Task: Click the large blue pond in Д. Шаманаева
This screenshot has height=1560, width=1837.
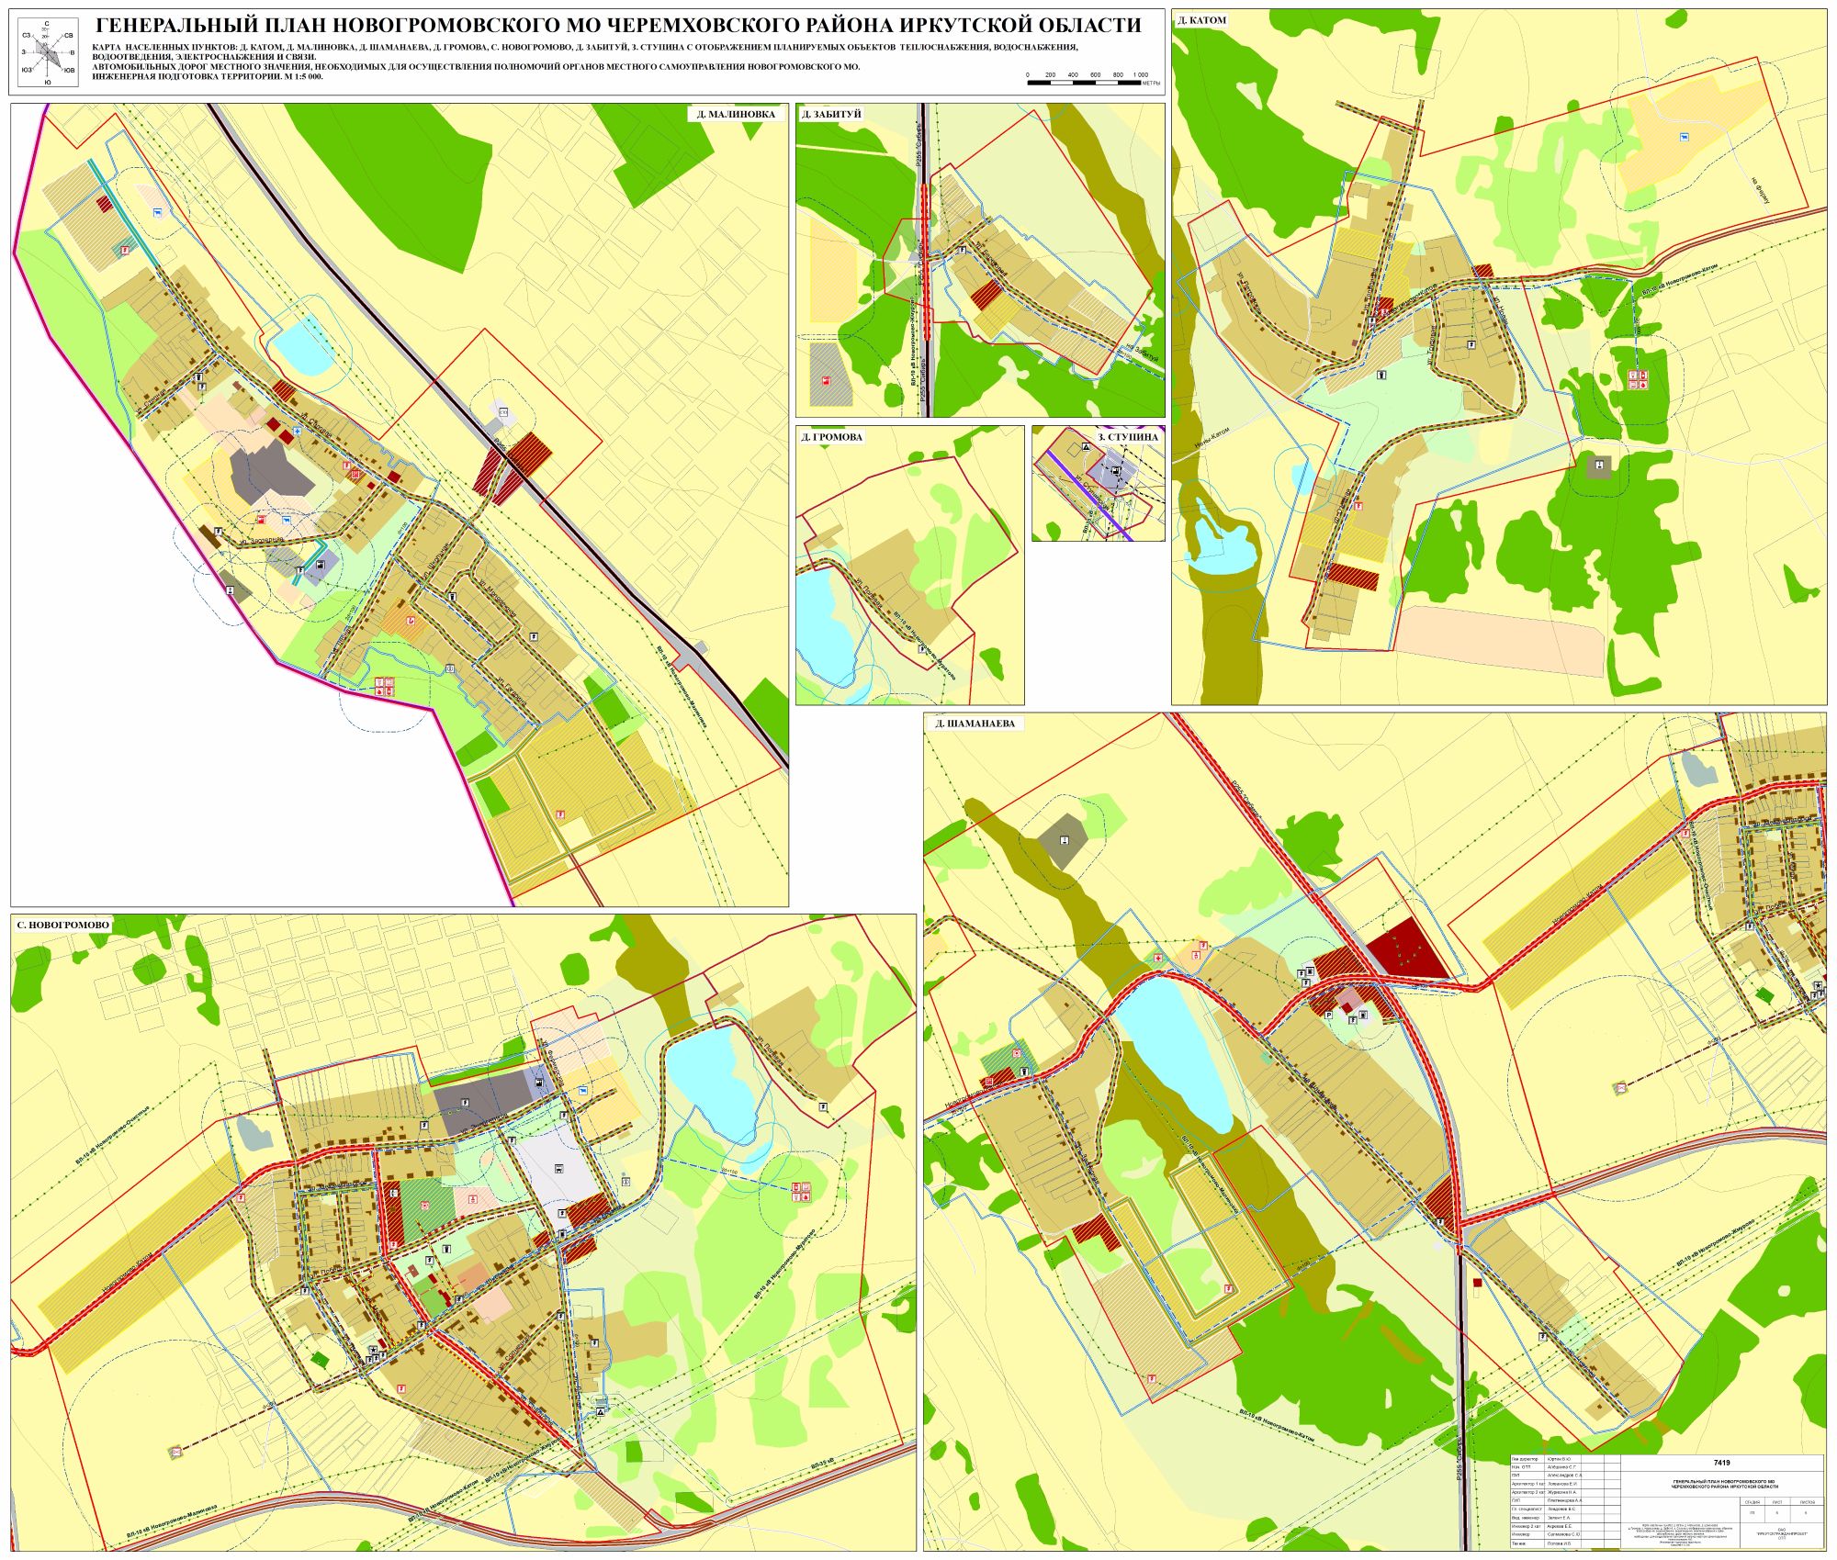Action: [1178, 1053]
